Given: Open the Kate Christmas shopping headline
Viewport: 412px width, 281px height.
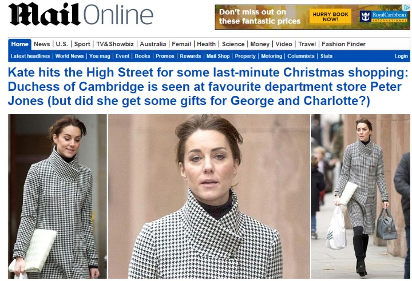Looking at the screenshot, I should tap(208, 87).
